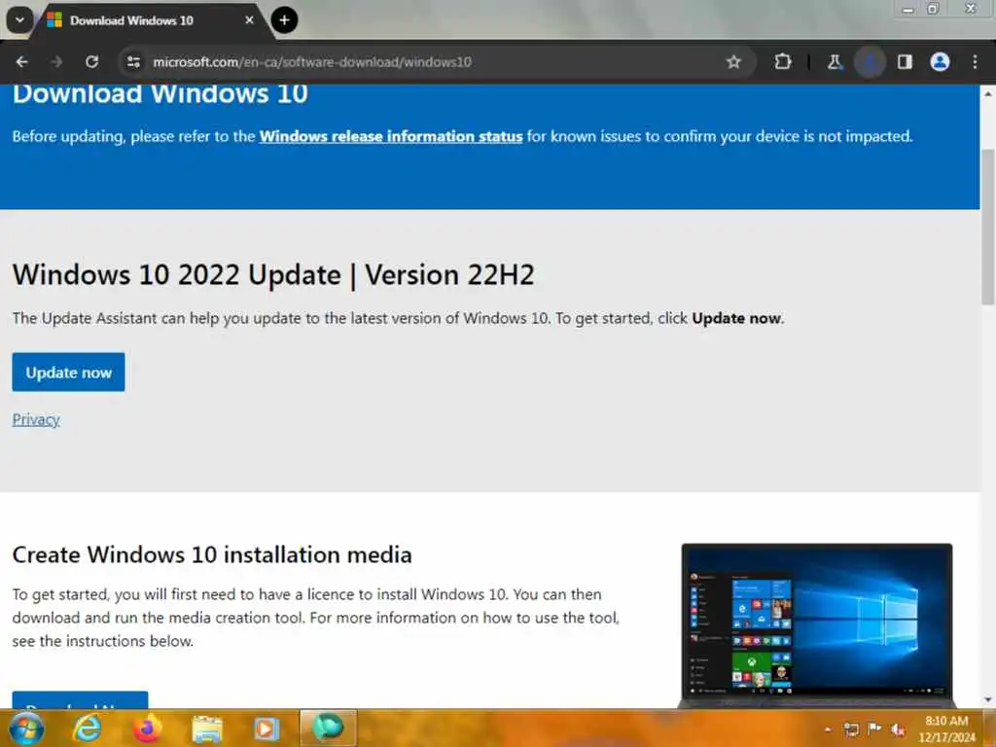The width and height of the screenshot is (996, 747).
Task: Click the browser forward arrow
Action: pyautogui.click(x=56, y=61)
